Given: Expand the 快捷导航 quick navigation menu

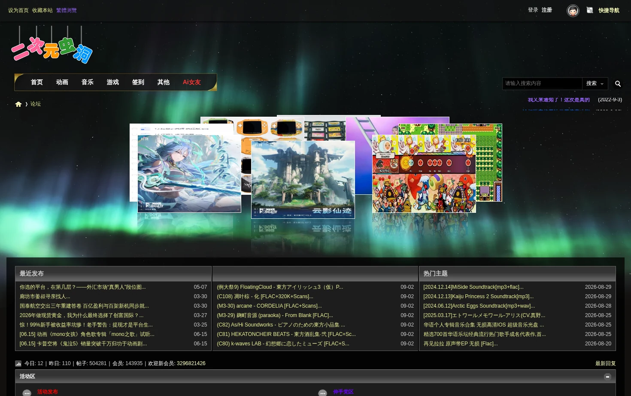Looking at the screenshot, I should [609, 10].
